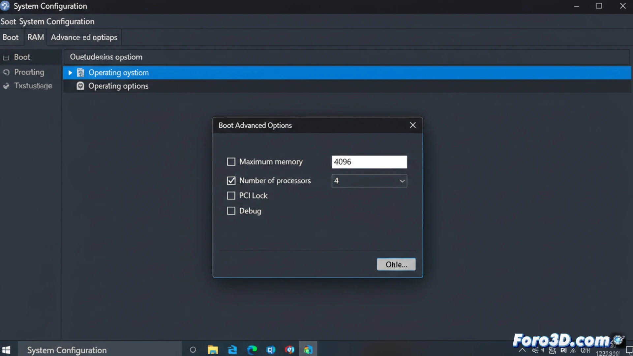Open the System Configuration taskbar icon
This screenshot has height=356, width=633.
[308, 350]
